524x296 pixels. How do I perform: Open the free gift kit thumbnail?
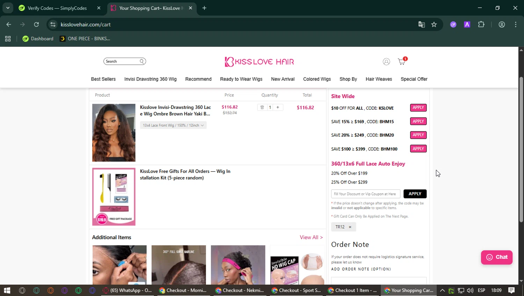coord(114,197)
